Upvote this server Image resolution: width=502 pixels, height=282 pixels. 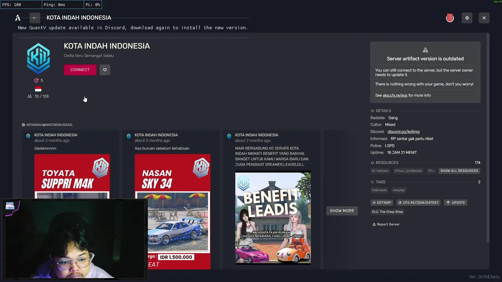[456, 202]
